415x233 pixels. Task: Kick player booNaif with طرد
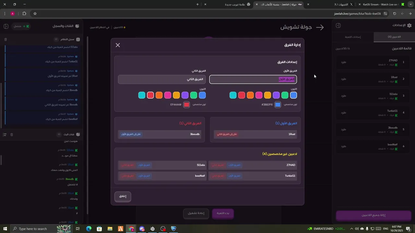point(344,146)
